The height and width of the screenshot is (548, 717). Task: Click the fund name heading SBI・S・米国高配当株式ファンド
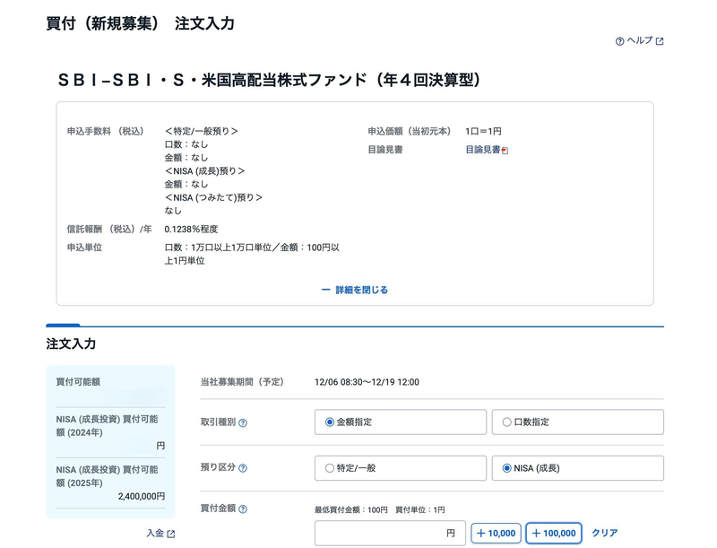pyautogui.click(x=269, y=80)
